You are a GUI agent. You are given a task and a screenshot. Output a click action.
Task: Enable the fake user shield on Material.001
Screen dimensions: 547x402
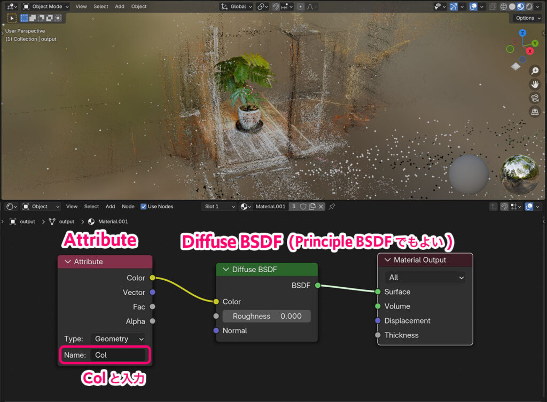303,207
